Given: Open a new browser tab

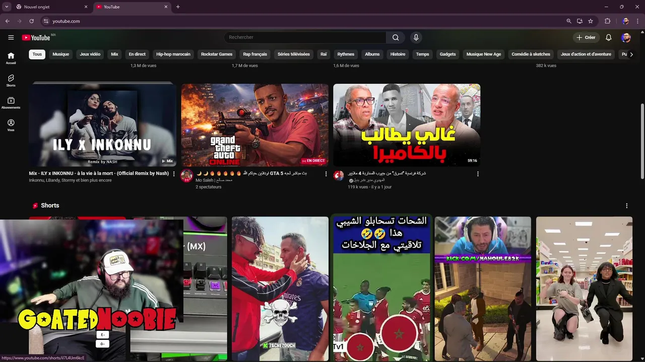Looking at the screenshot, I should click(x=178, y=7).
